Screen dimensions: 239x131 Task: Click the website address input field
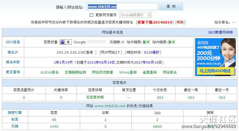(x=122, y=7)
